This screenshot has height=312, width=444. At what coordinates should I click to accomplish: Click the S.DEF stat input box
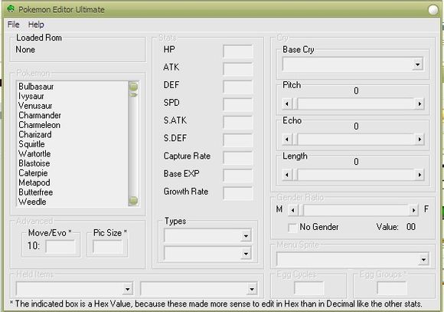pos(237,140)
